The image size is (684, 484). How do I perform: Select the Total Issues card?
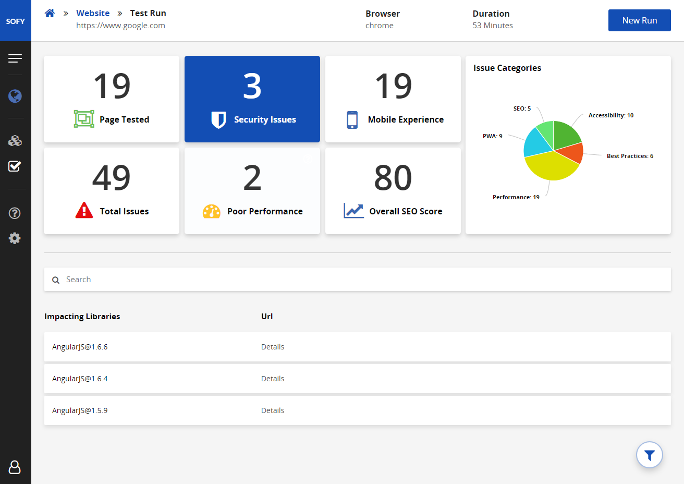pos(112,191)
